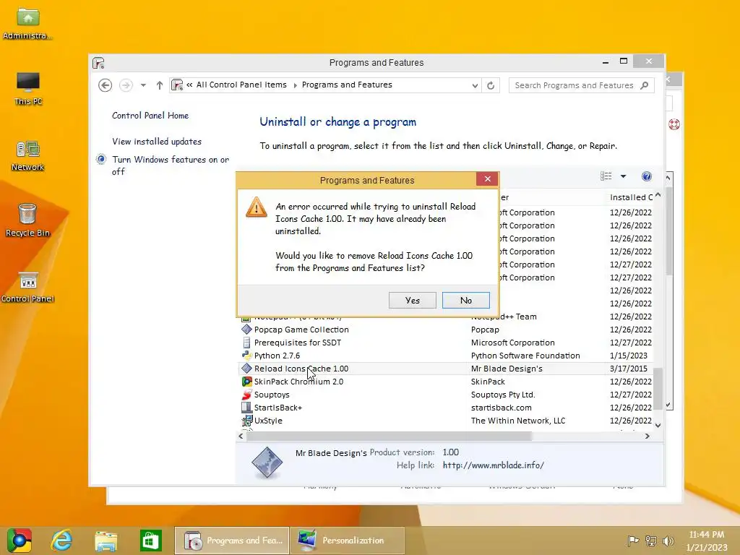The height and width of the screenshot is (555, 740).
Task: Click the list scroll-down arrow
Action: click(658, 425)
